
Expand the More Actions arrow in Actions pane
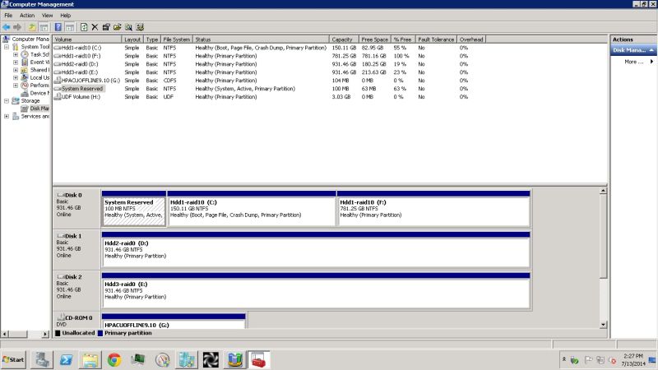tap(651, 62)
